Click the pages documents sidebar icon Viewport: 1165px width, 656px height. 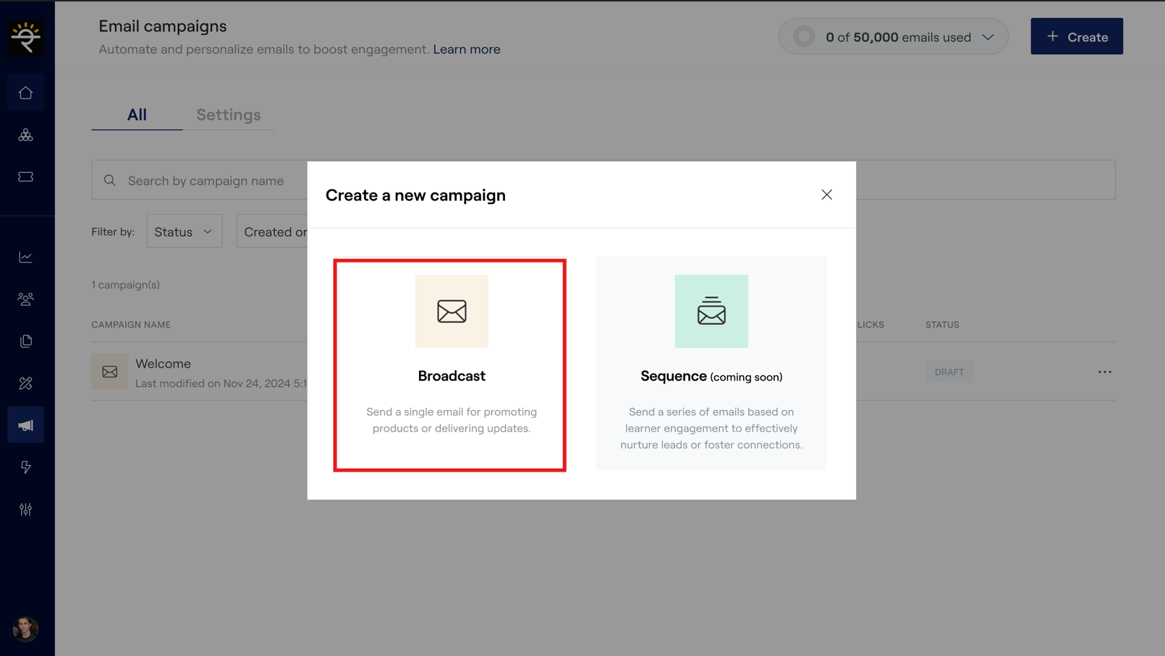coord(26,341)
